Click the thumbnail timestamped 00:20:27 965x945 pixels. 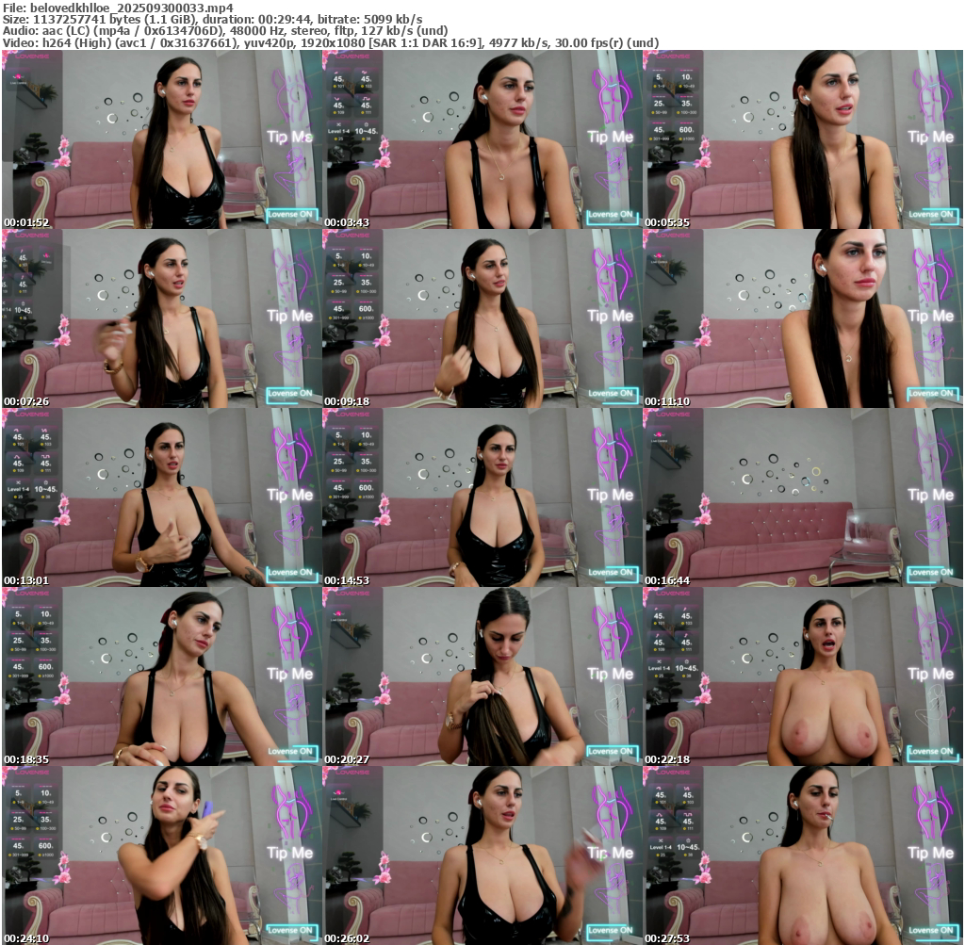pyautogui.click(x=482, y=676)
